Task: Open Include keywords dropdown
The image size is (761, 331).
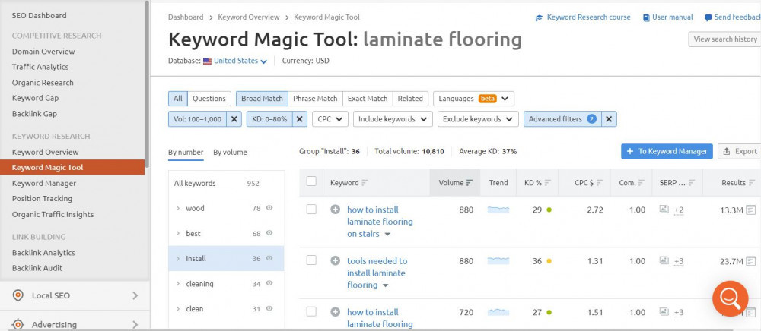Action: 393,119
